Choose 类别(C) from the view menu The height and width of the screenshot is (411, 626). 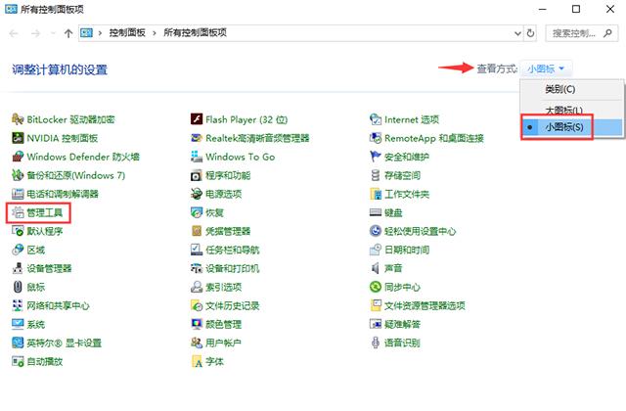pyautogui.click(x=561, y=89)
